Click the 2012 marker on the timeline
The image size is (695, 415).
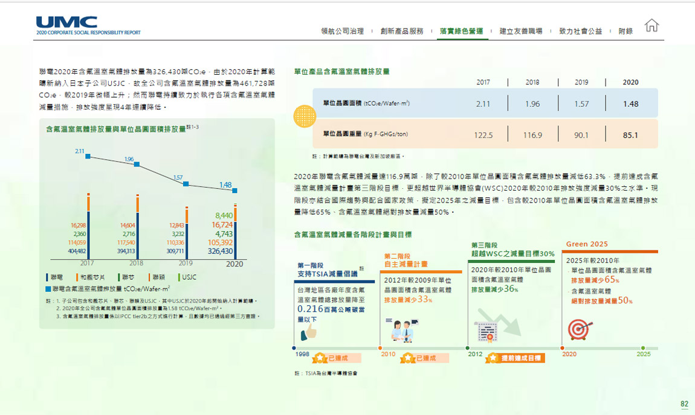[468, 348]
